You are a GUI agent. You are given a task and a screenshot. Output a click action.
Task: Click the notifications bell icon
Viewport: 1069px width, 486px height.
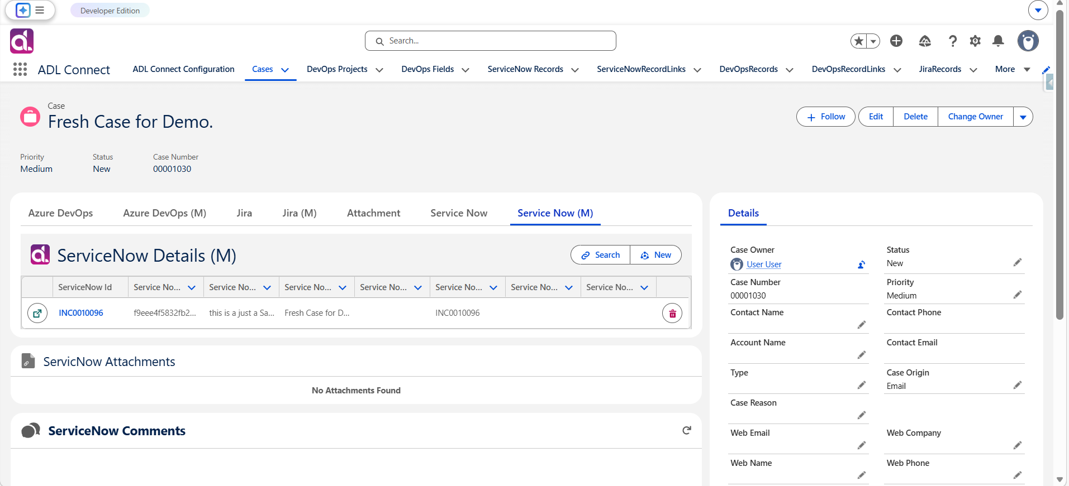998,41
